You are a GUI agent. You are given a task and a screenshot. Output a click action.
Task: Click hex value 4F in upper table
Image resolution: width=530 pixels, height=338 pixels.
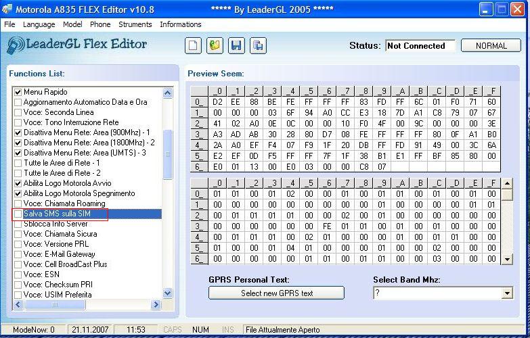382,124
